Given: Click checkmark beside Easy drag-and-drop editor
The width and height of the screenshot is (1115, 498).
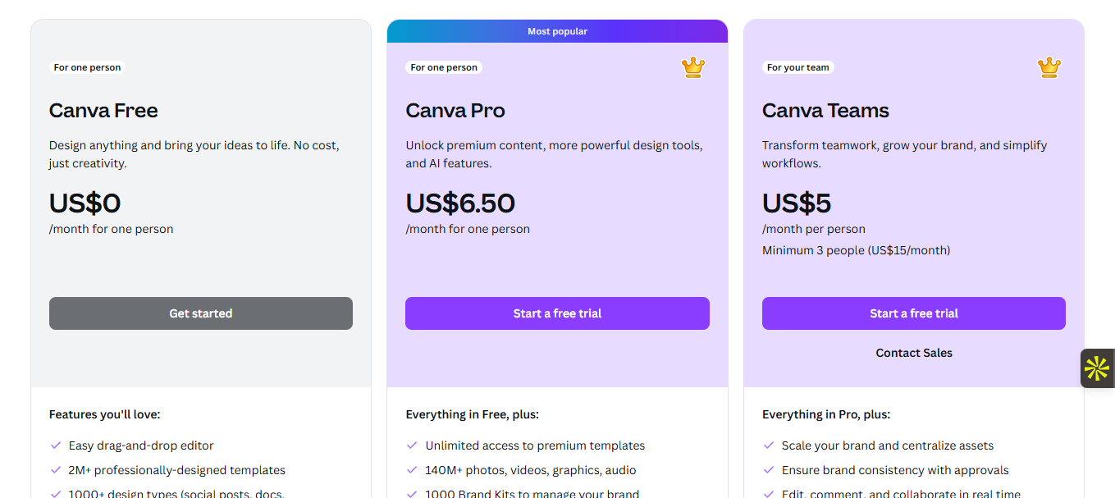Looking at the screenshot, I should [x=56, y=445].
